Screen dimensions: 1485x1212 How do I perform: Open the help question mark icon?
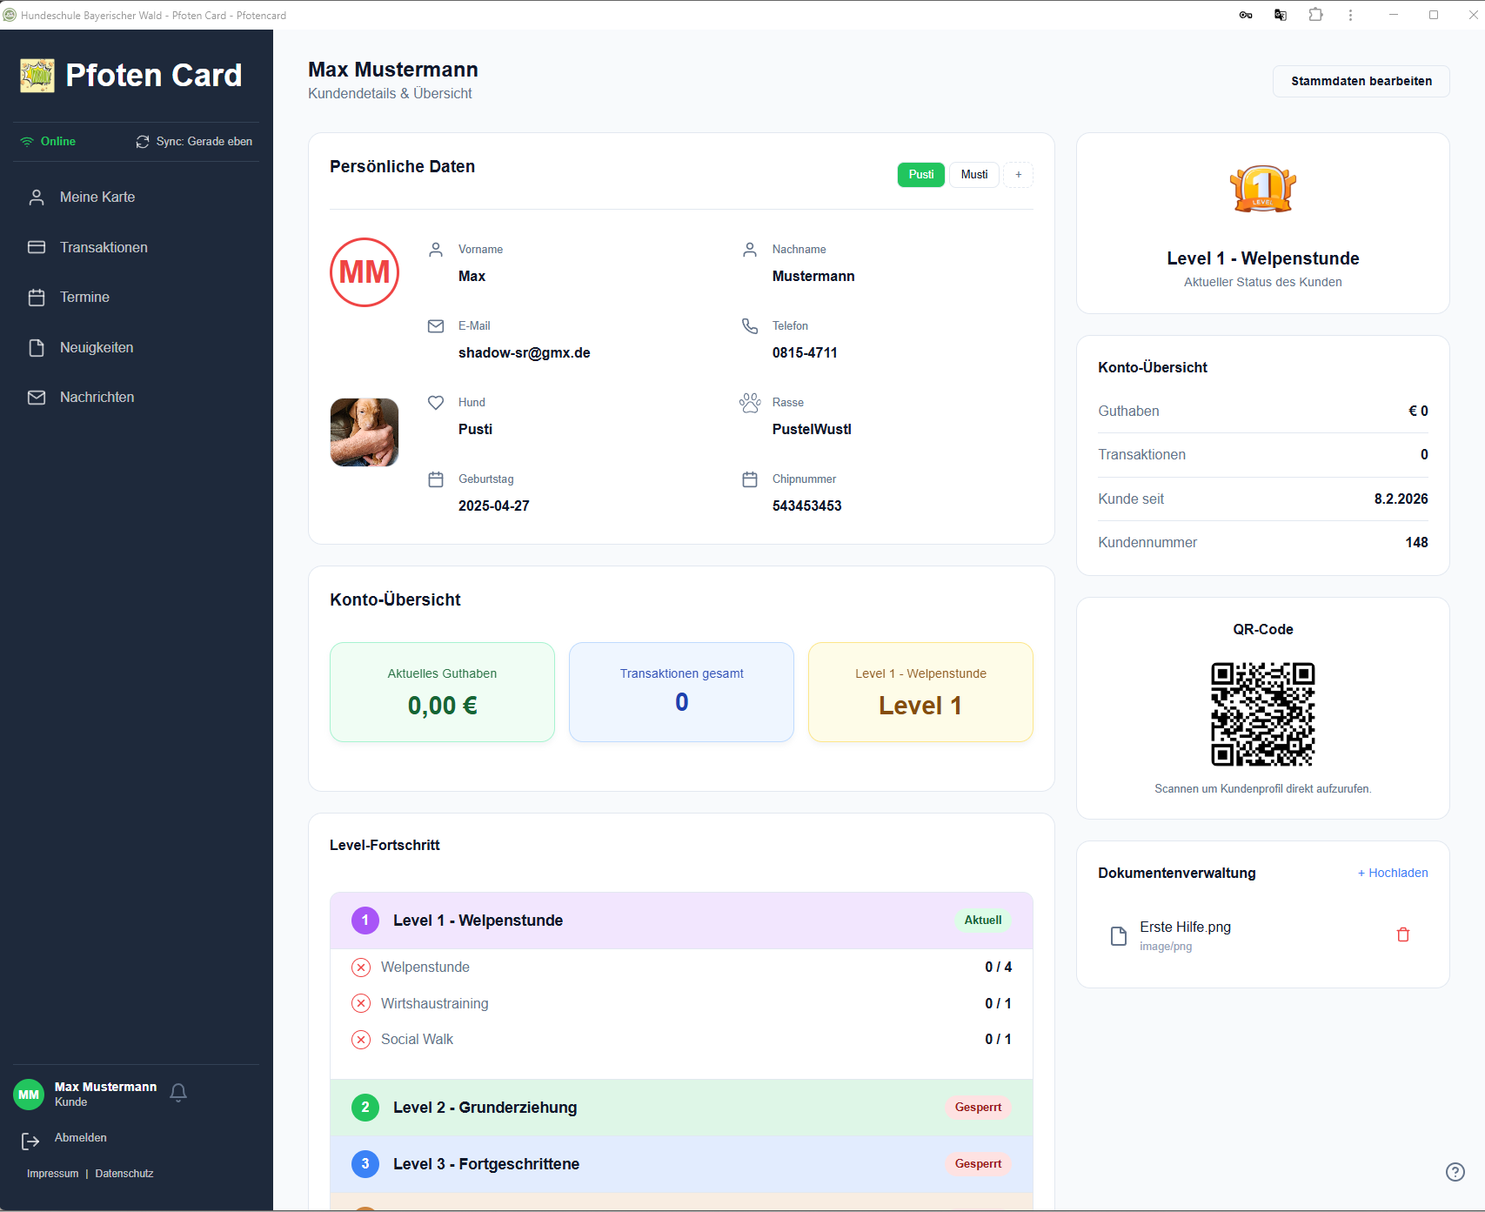pyautogui.click(x=1455, y=1172)
